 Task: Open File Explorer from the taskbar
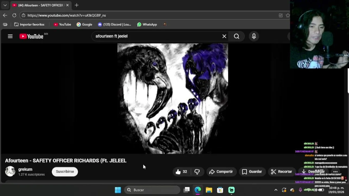point(209,190)
